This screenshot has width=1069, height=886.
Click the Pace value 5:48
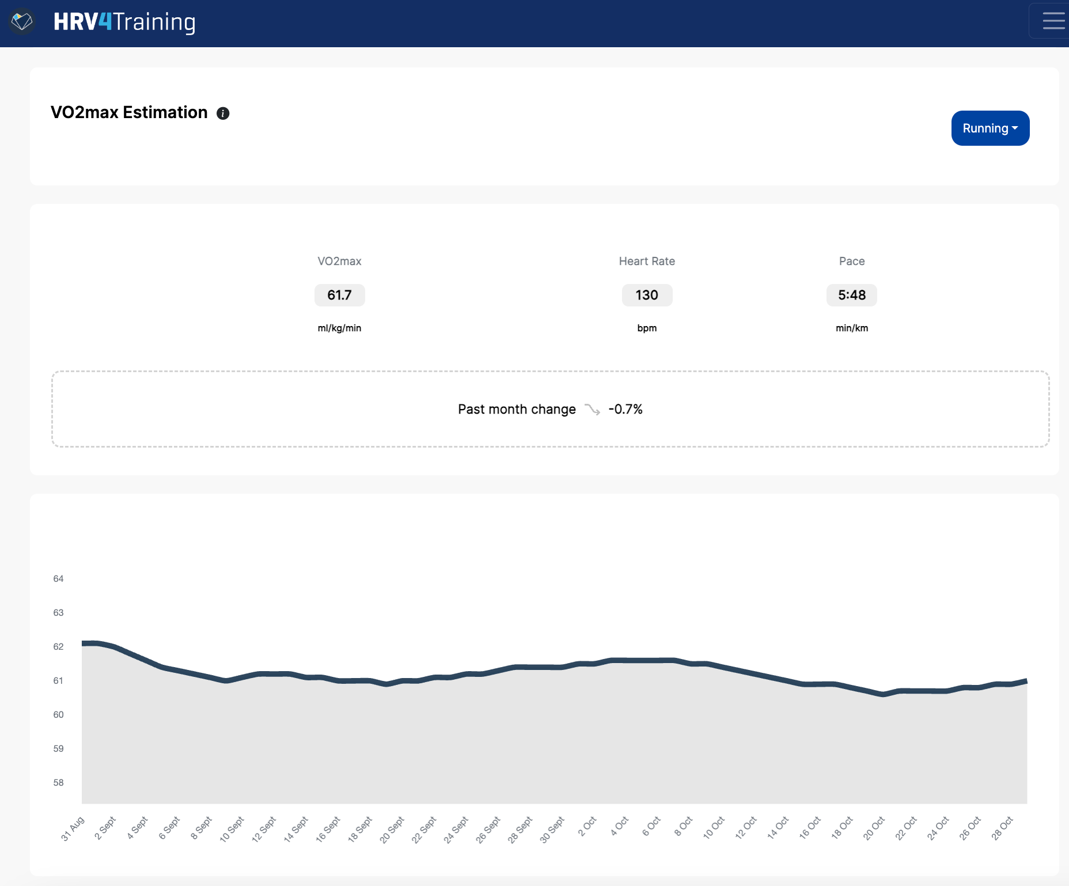point(852,295)
